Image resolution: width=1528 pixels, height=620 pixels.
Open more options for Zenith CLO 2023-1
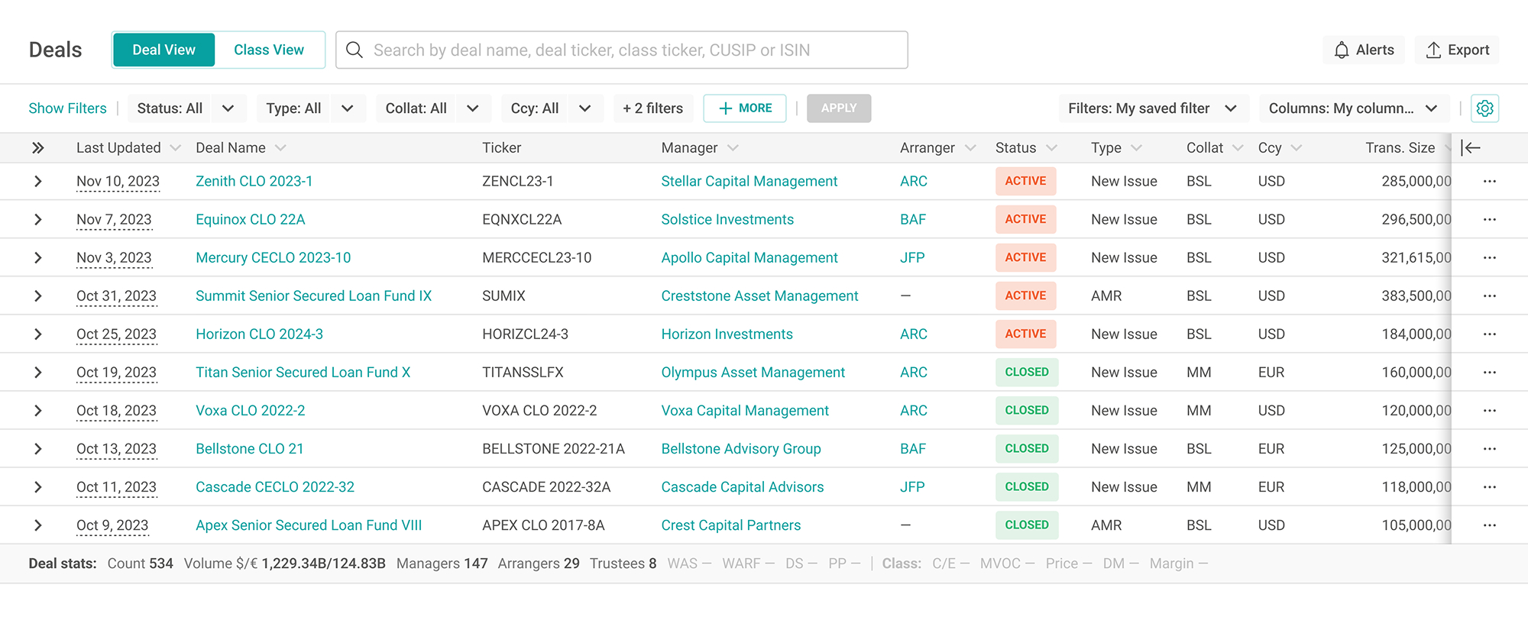(x=1490, y=182)
